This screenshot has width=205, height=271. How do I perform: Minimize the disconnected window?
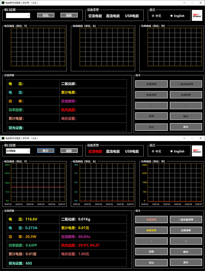[x=184, y=3]
